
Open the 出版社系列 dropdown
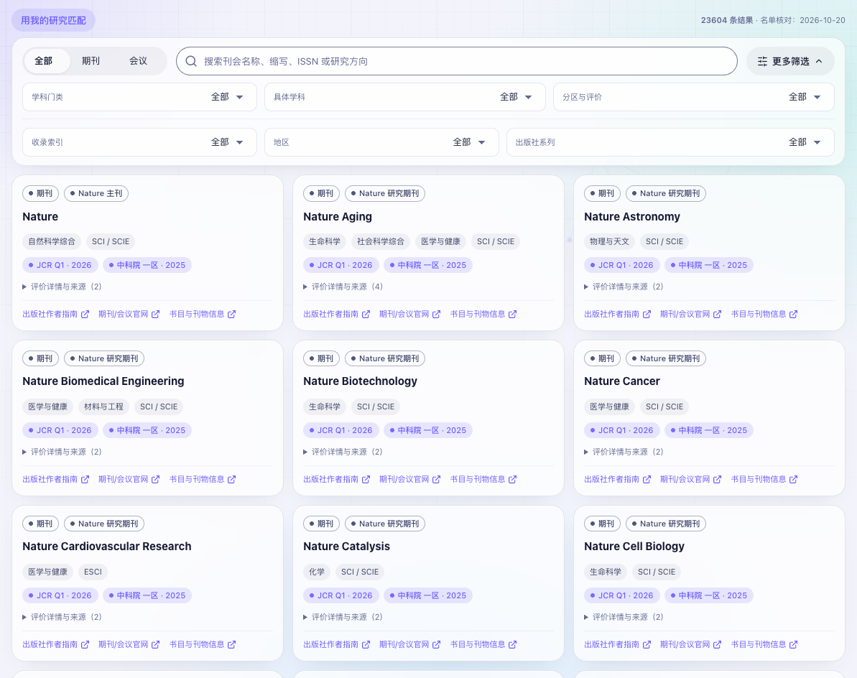tap(670, 142)
